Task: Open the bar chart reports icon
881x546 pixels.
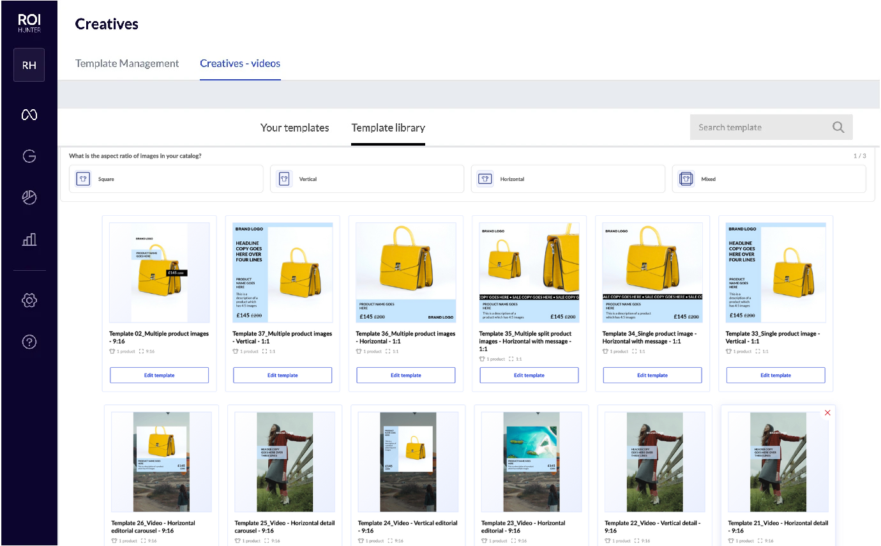Action: pyautogui.click(x=29, y=239)
